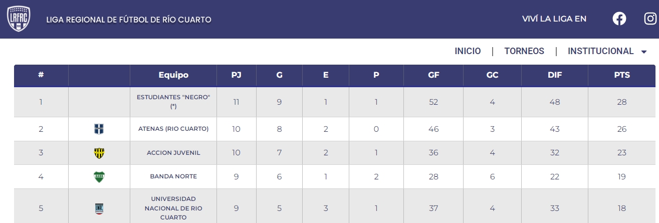Select the Estudiantes "Negro" team name

coord(173,101)
